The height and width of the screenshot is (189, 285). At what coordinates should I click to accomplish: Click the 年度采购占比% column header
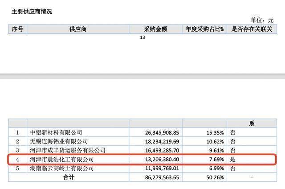pyautogui.click(x=204, y=29)
